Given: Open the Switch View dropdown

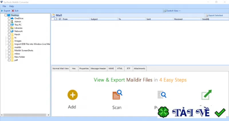Looking at the screenshot, I should tap(172, 11).
